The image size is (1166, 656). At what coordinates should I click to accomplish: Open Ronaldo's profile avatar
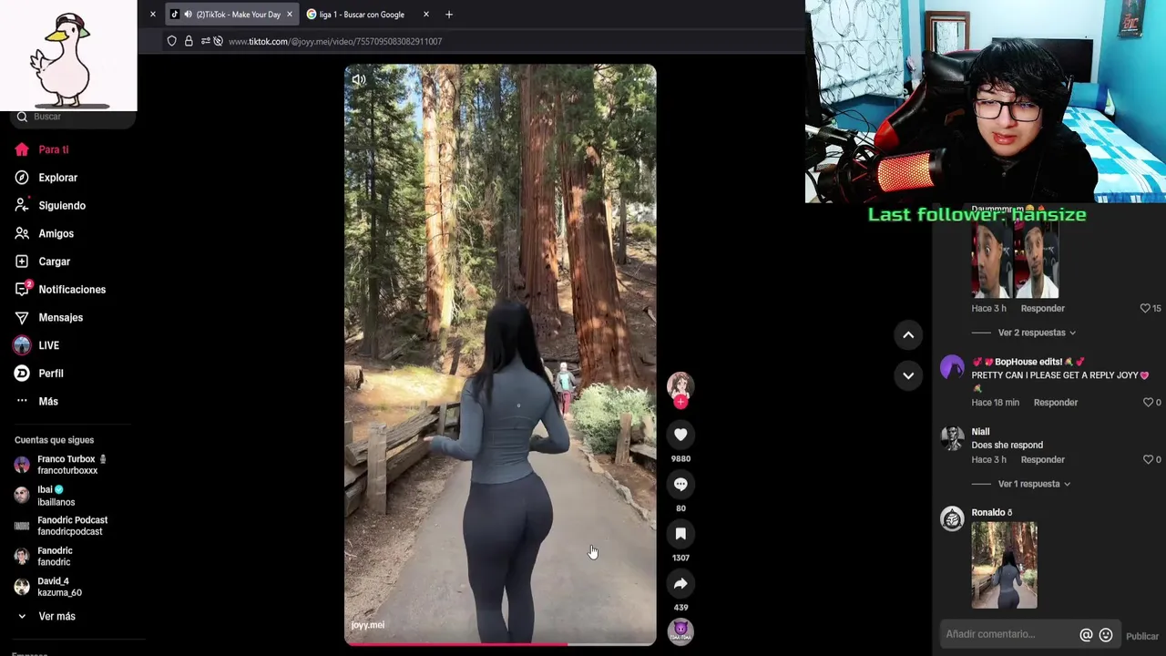point(952,518)
